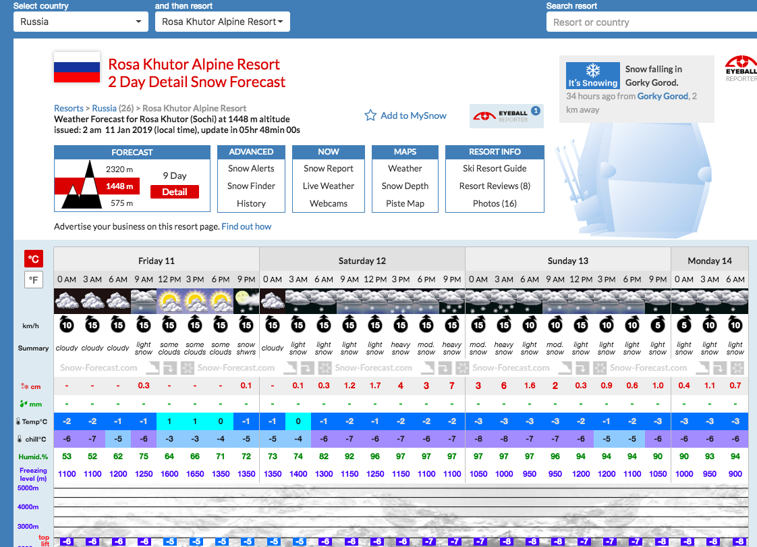Click Saturday 3 AM temperature cell 0

298,421
